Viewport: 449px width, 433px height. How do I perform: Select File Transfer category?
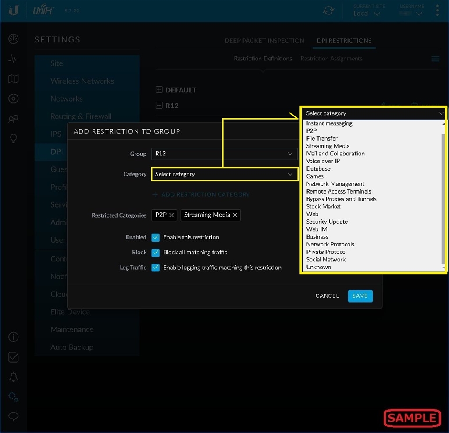click(322, 138)
